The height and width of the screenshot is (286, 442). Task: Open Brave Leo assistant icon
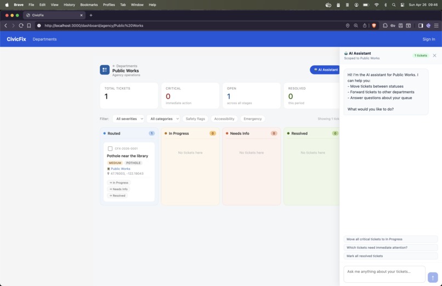428,26
